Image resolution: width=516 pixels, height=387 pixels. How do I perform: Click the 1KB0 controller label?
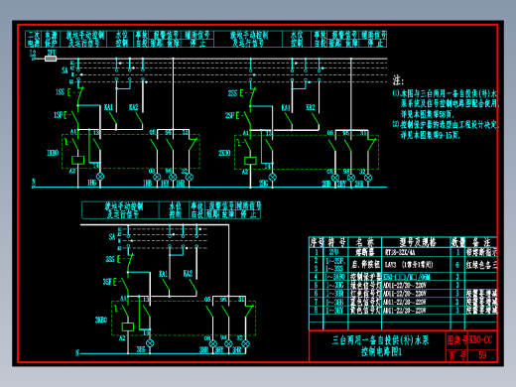pos(53,153)
